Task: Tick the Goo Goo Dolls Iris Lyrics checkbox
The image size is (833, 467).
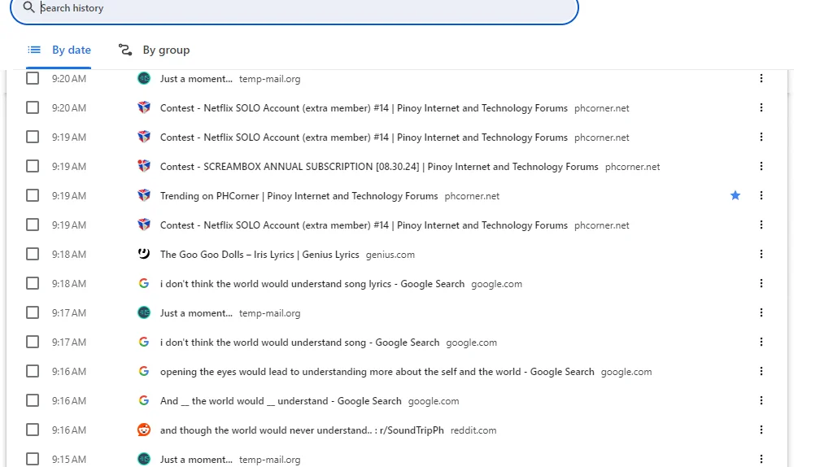Action: (x=33, y=253)
